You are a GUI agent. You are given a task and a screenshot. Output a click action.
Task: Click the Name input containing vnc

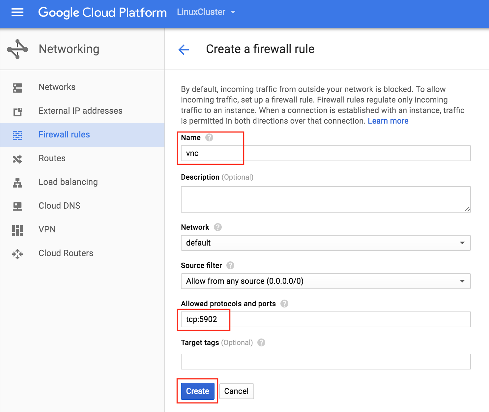pos(326,153)
